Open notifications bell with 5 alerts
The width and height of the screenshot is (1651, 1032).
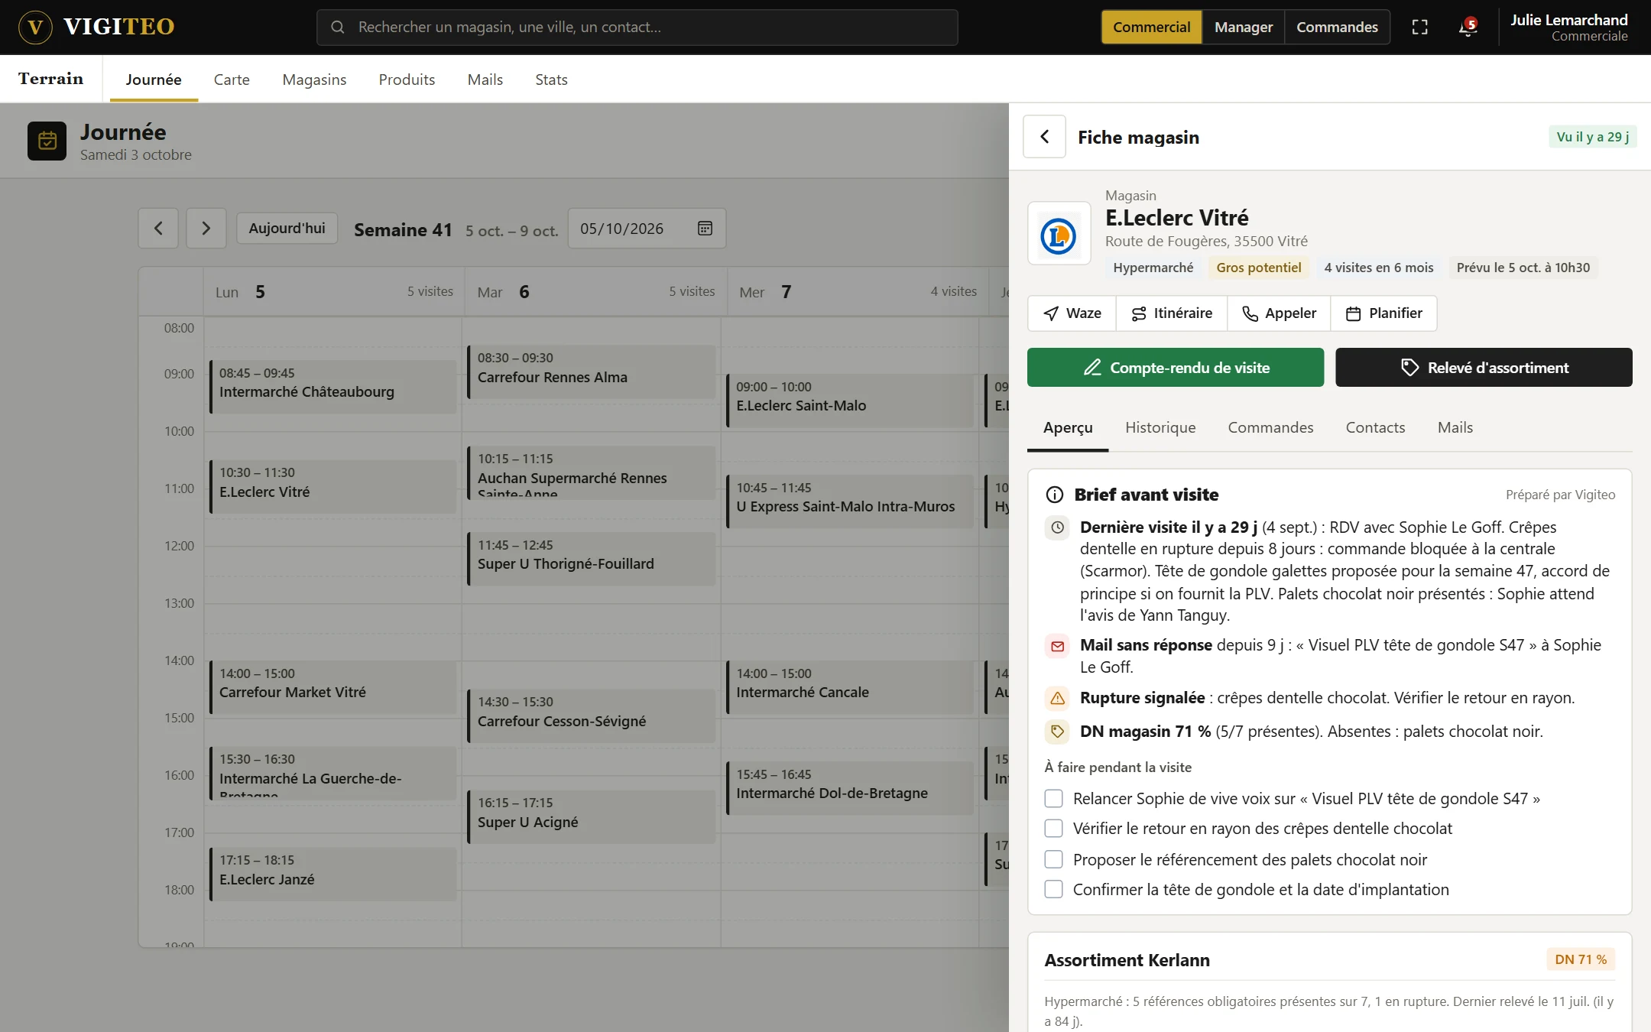[x=1467, y=28]
